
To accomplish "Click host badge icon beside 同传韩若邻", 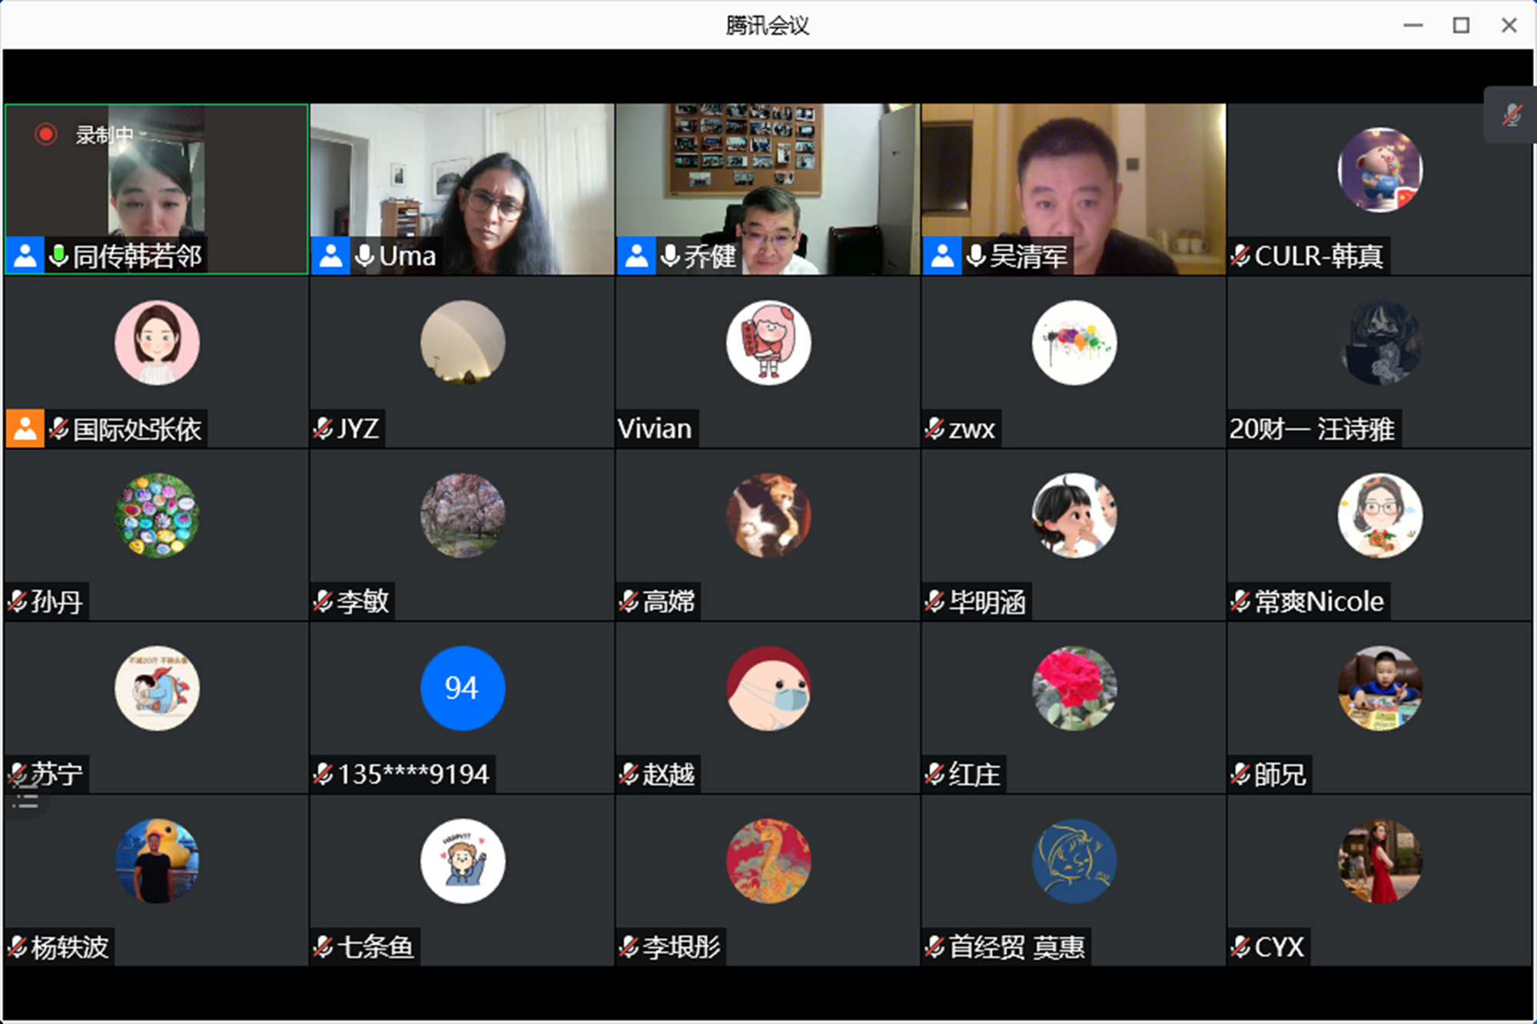I will [x=25, y=256].
